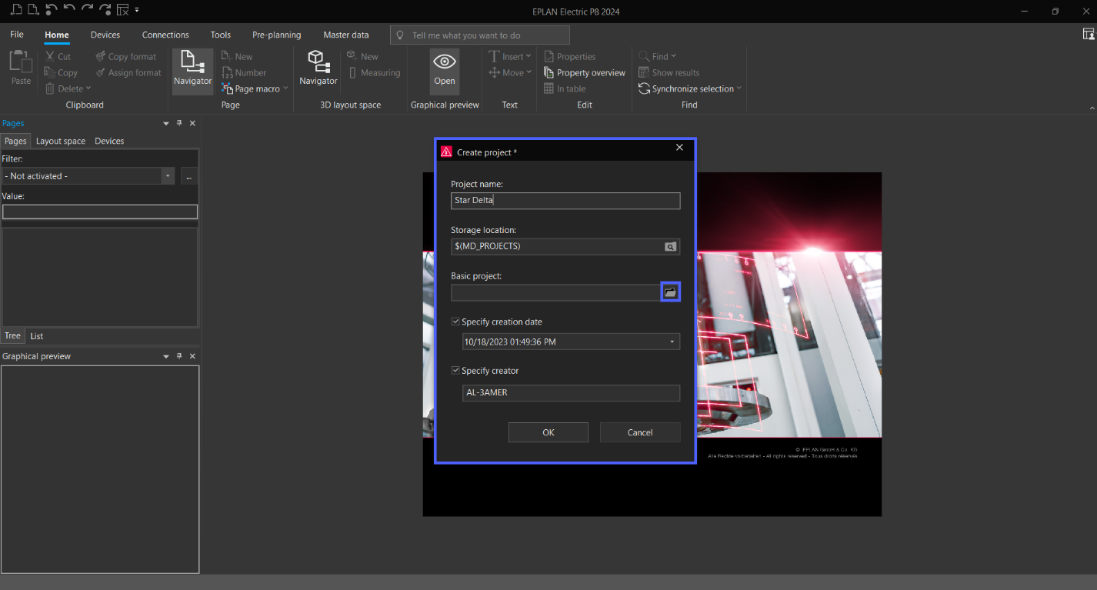Uncheck the Specify creation date checkbox
The width and height of the screenshot is (1097, 590).
coord(456,322)
